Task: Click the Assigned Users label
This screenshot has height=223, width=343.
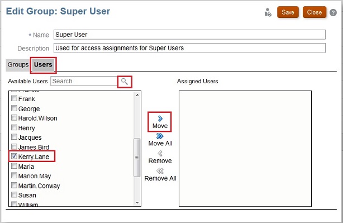Action: 198,82
